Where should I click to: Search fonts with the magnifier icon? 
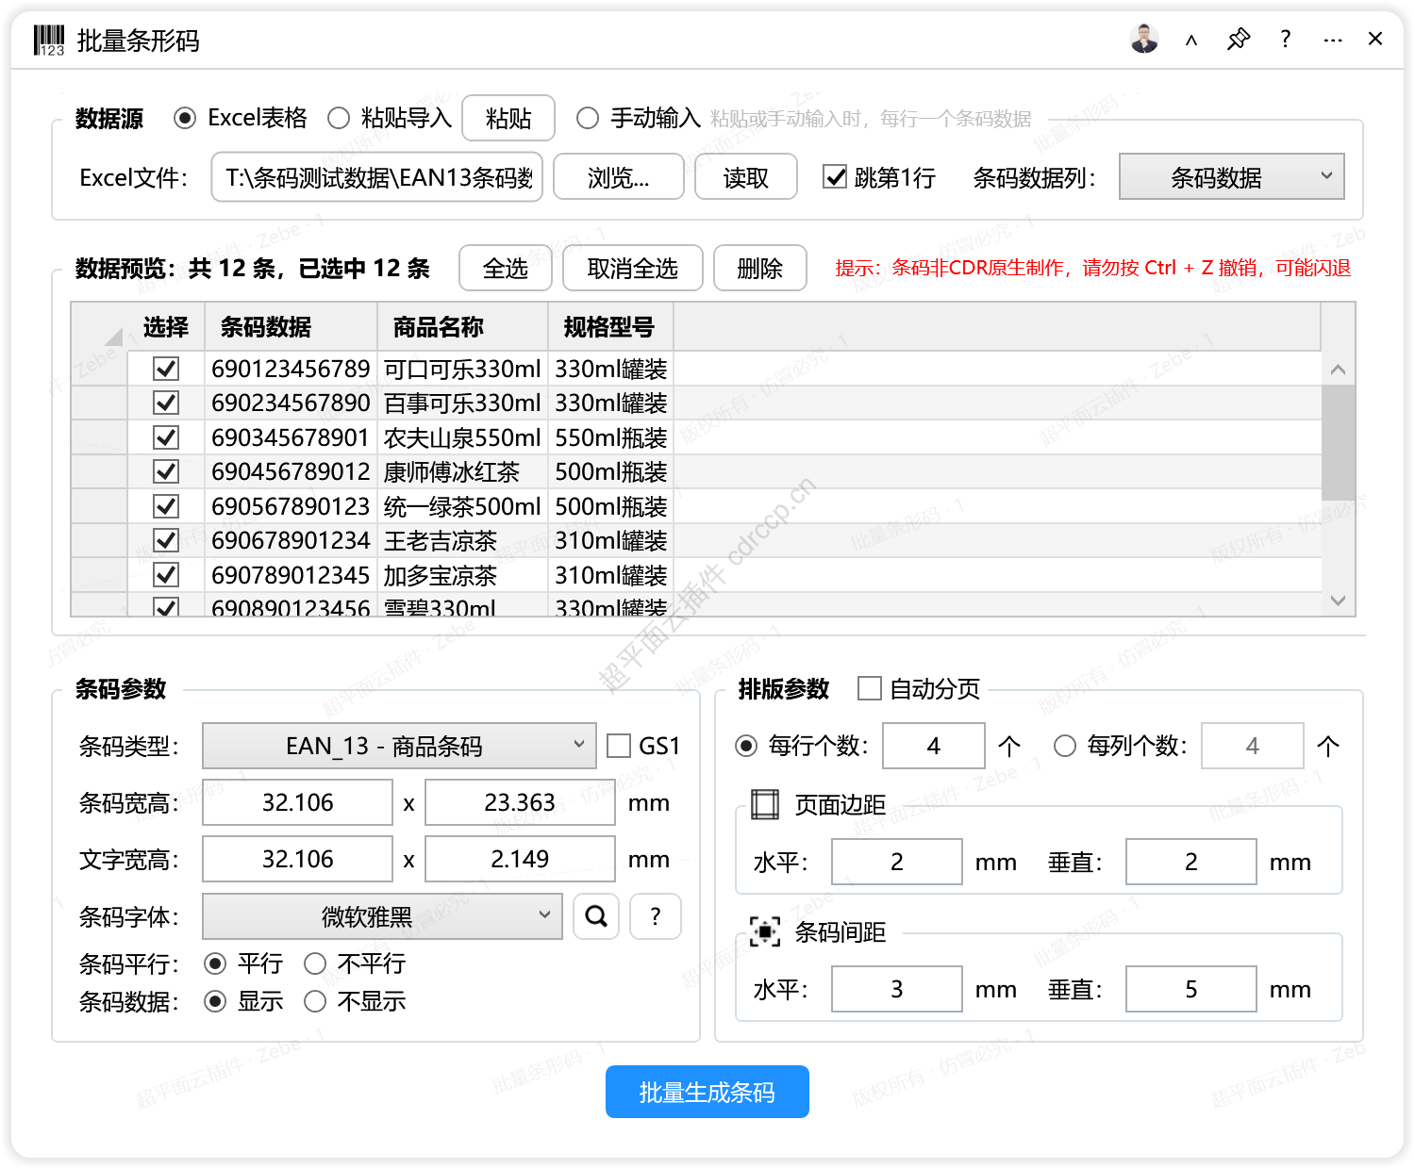[596, 916]
